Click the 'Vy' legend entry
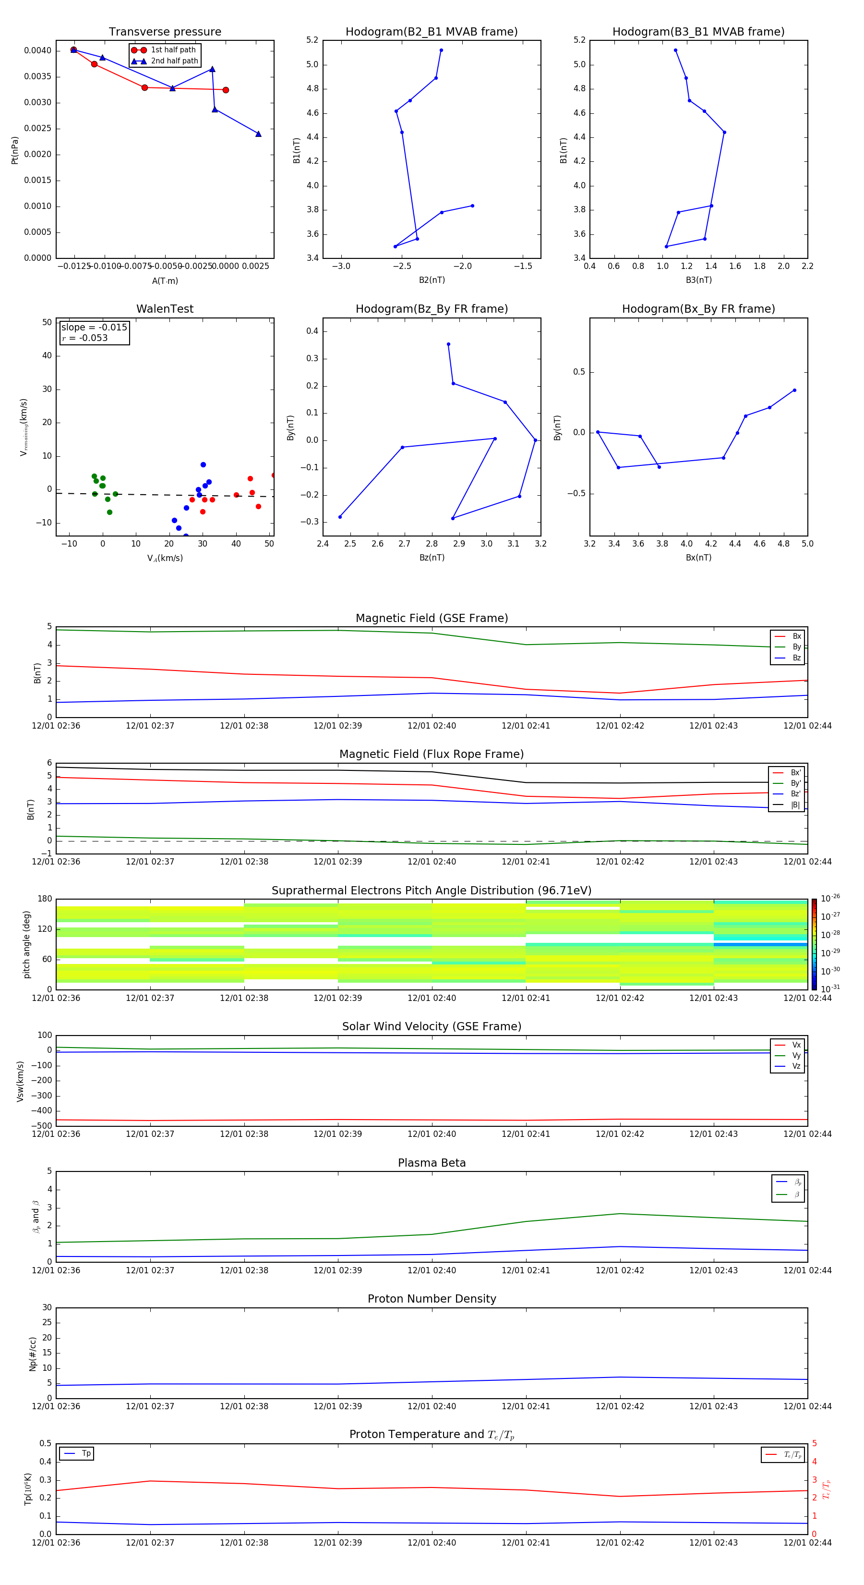 coord(788,1055)
